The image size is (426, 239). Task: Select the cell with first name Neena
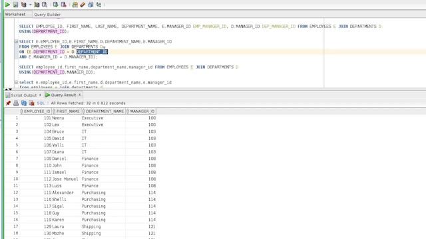(x=67, y=118)
